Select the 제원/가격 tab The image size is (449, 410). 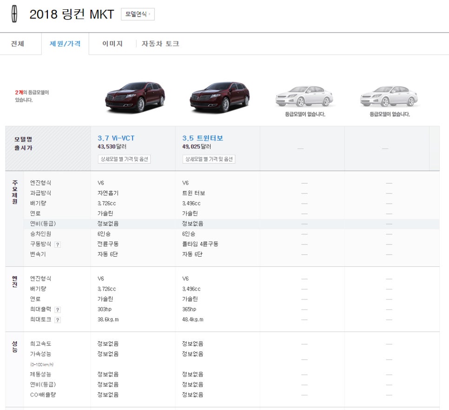(65, 44)
